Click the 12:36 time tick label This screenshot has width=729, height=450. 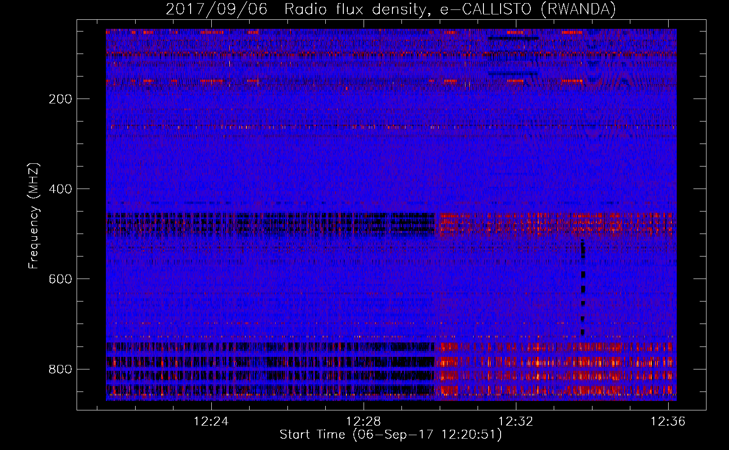pos(668,422)
